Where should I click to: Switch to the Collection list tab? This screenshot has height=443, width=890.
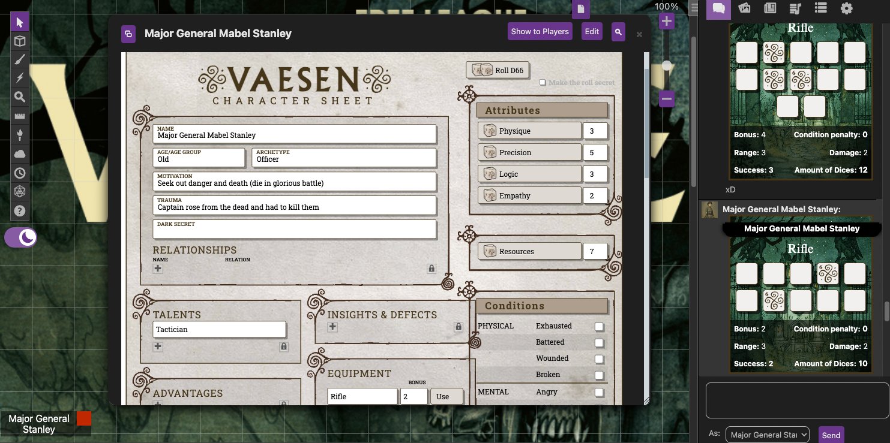(x=821, y=8)
